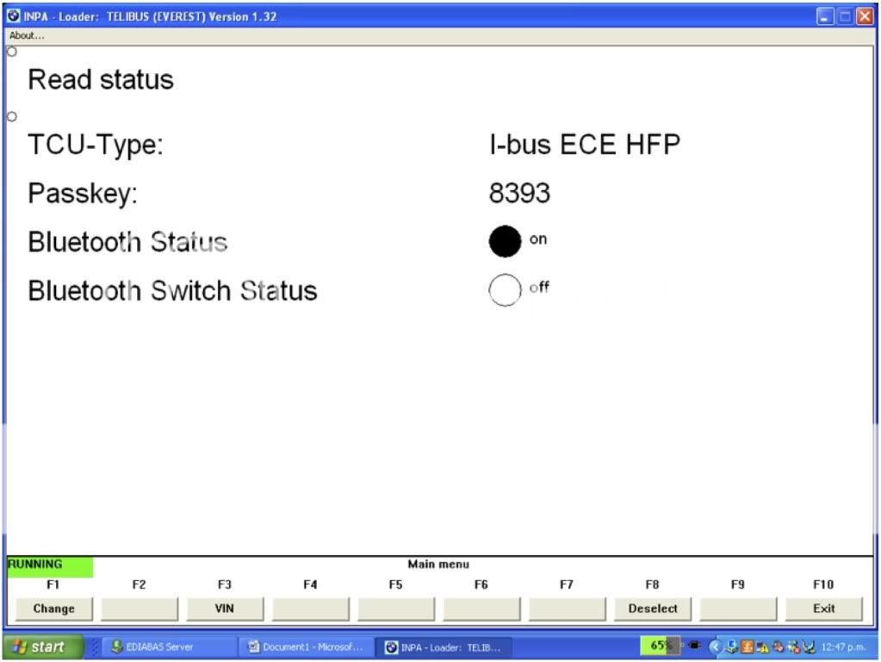Open the Windows Start menu

[x=44, y=647]
